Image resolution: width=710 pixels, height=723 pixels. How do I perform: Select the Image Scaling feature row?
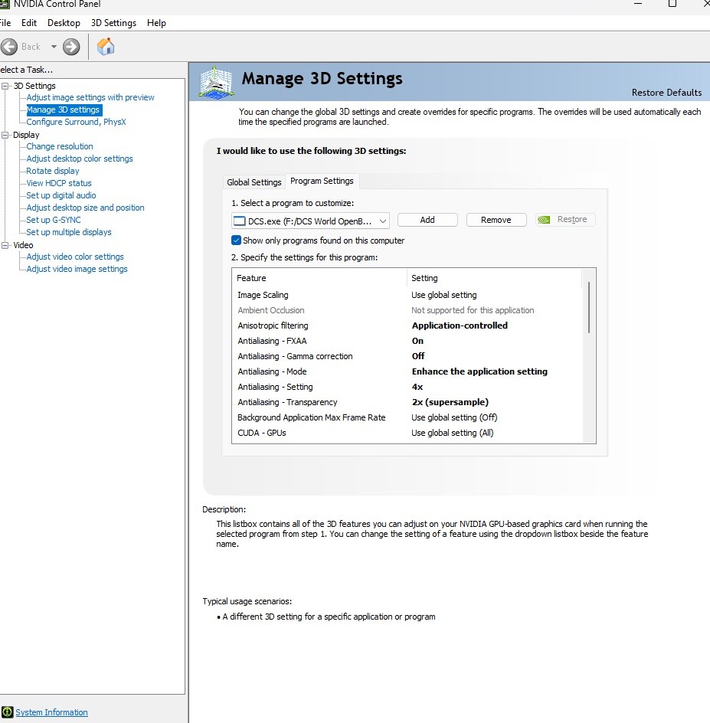pyautogui.click(x=407, y=295)
